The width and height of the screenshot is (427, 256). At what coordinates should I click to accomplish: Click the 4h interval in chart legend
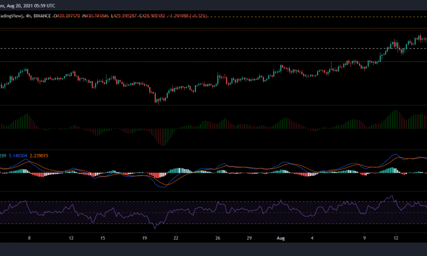(x=28, y=16)
